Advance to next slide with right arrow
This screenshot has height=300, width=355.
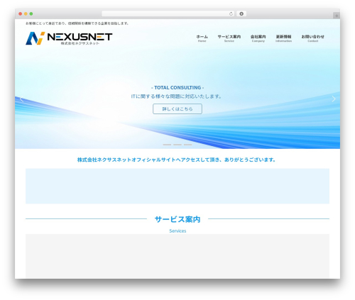pos(334,99)
